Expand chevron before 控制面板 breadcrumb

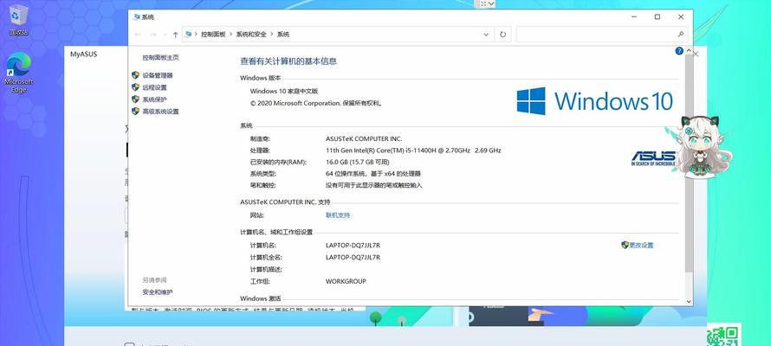(196, 35)
